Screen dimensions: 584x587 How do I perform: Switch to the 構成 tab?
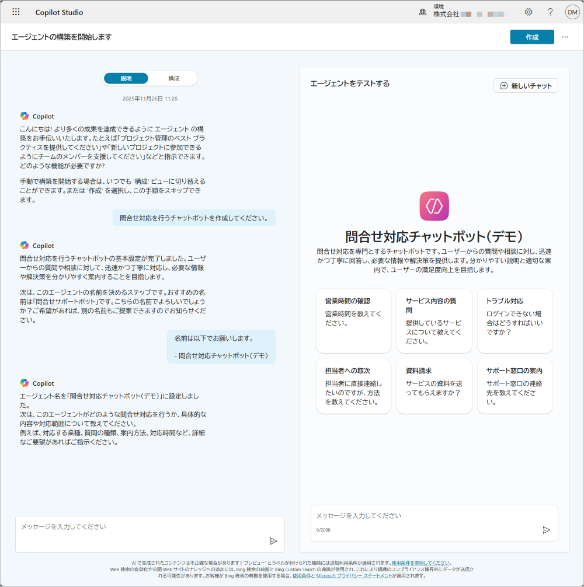click(x=173, y=78)
